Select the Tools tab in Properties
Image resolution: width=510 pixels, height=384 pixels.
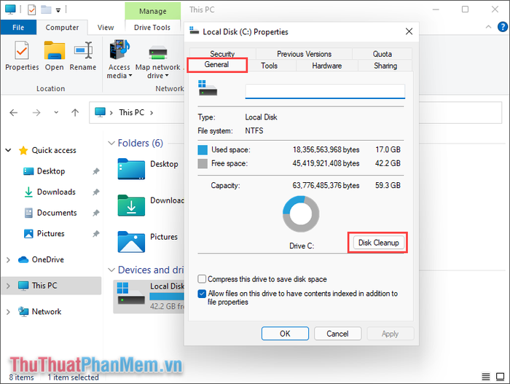270,66
